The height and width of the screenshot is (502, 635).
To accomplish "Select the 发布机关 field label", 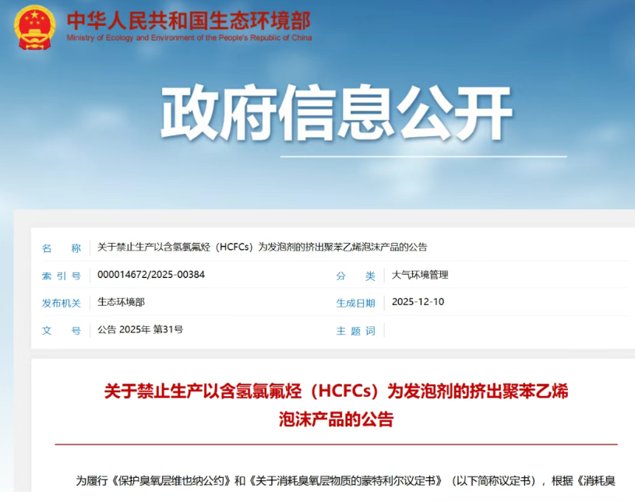I will tap(62, 303).
